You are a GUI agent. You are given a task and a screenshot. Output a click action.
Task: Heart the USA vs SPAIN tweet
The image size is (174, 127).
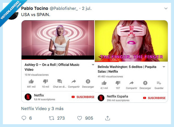click(80, 118)
